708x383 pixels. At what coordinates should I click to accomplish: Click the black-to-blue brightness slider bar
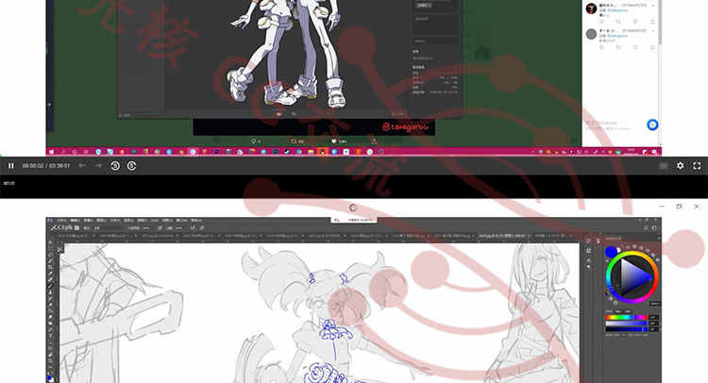click(626, 329)
